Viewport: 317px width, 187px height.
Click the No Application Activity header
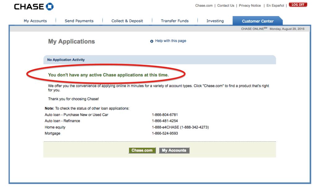66,60
